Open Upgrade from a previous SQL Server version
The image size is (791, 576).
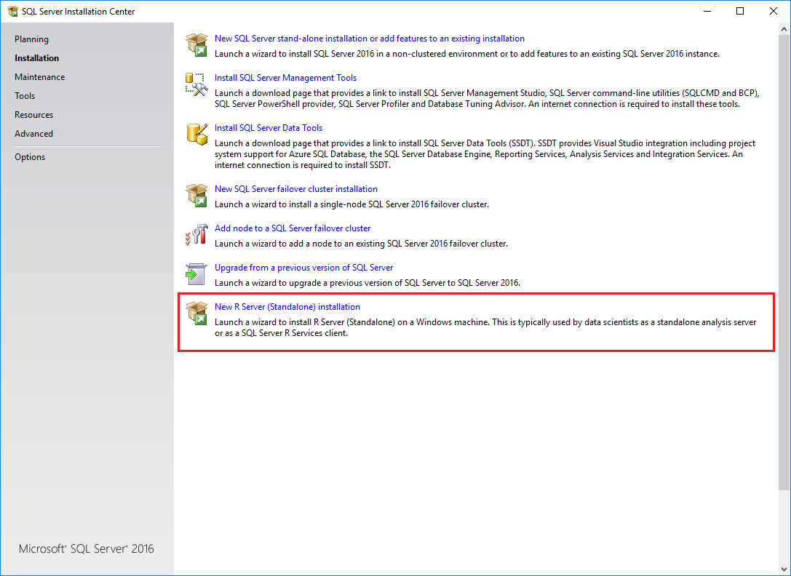coord(303,267)
